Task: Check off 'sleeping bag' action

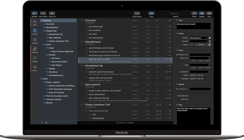Action: point(90,118)
